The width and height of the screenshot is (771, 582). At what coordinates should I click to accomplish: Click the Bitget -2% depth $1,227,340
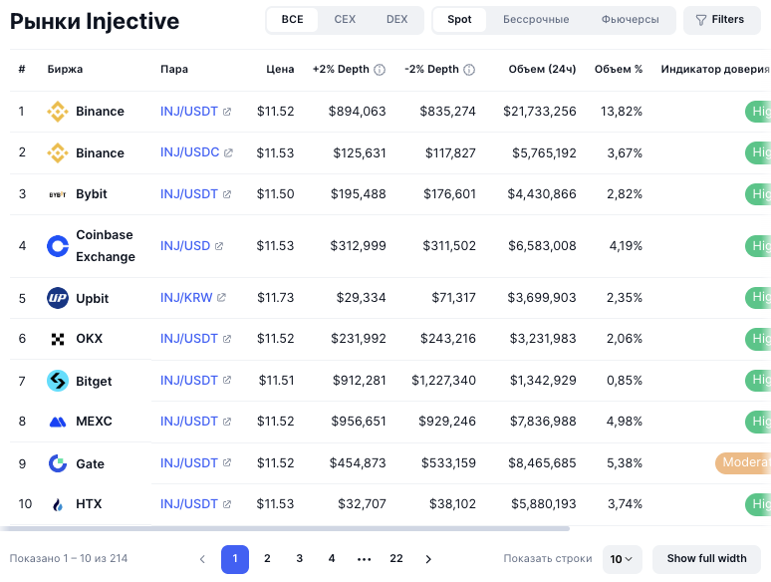tap(443, 381)
